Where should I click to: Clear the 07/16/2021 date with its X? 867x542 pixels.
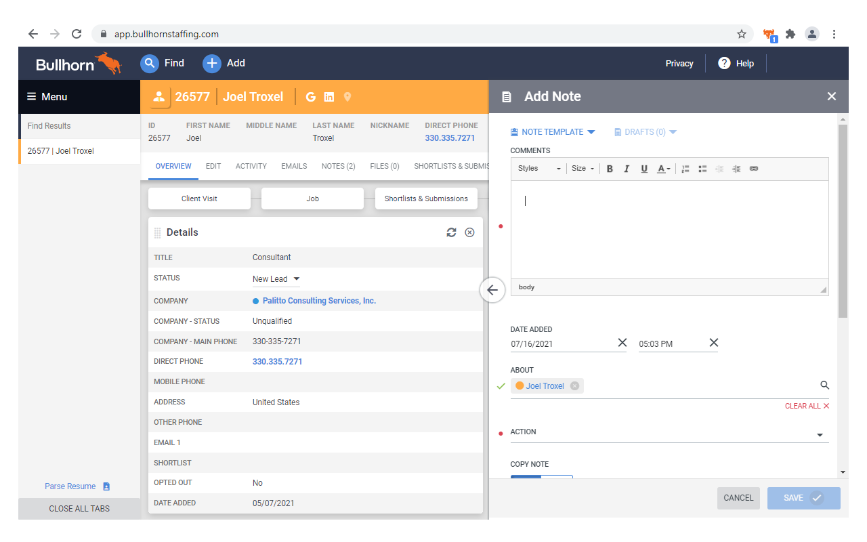[x=622, y=343]
